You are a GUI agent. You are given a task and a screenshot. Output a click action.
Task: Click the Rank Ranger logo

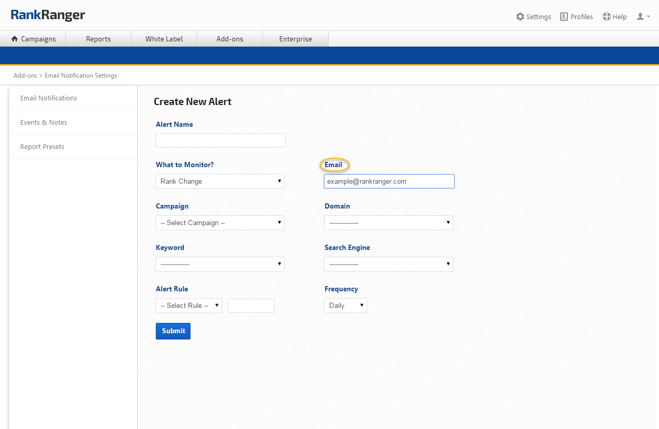(x=48, y=15)
